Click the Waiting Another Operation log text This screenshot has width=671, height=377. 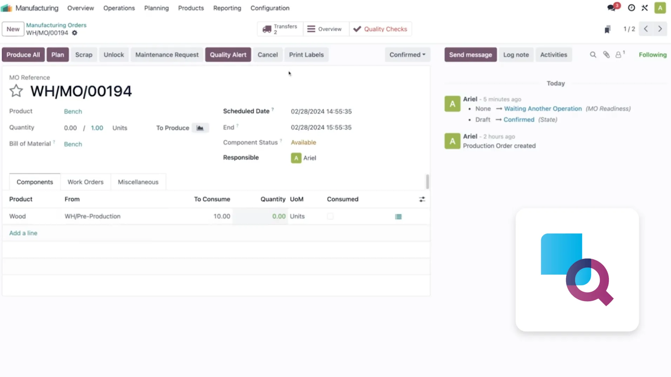pyautogui.click(x=543, y=109)
